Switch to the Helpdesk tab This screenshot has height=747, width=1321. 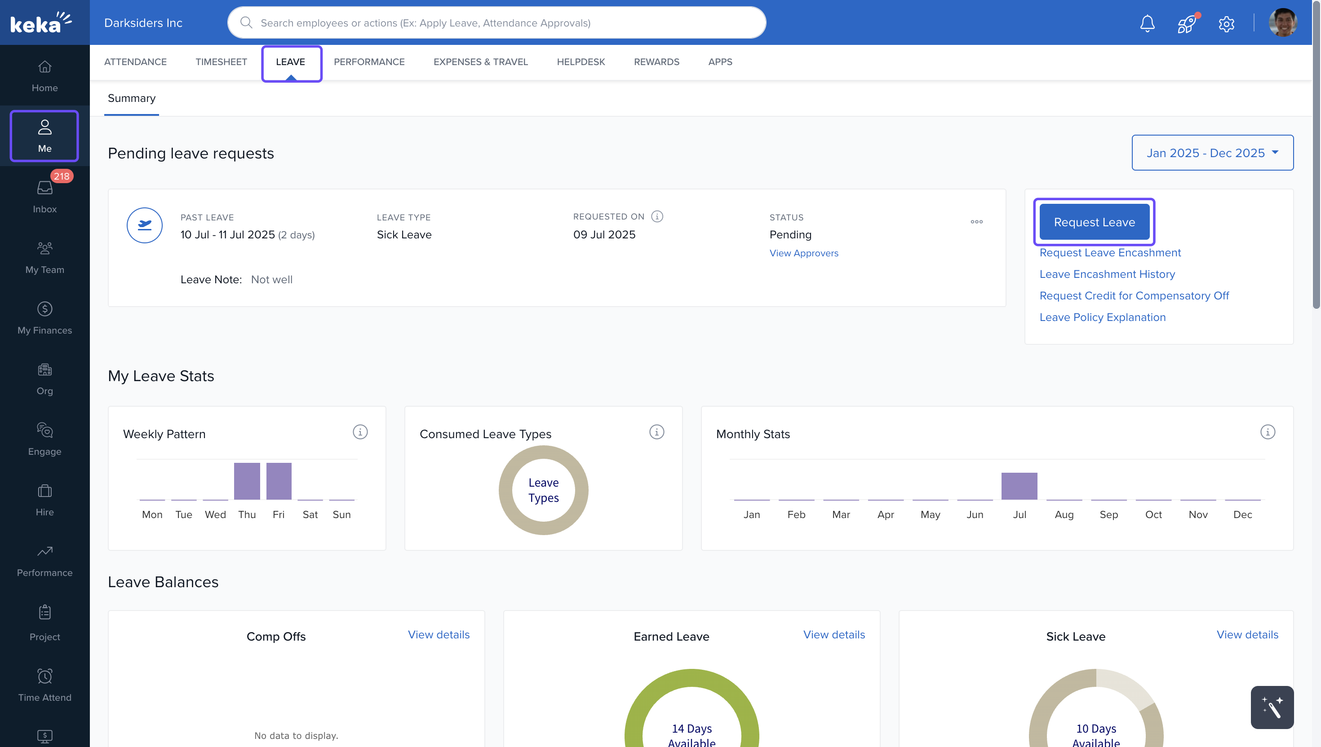click(x=581, y=62)
